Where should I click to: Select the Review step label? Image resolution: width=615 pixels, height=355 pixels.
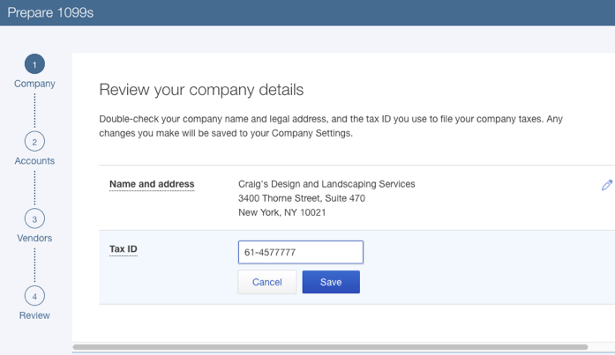[x=34, y=315]
